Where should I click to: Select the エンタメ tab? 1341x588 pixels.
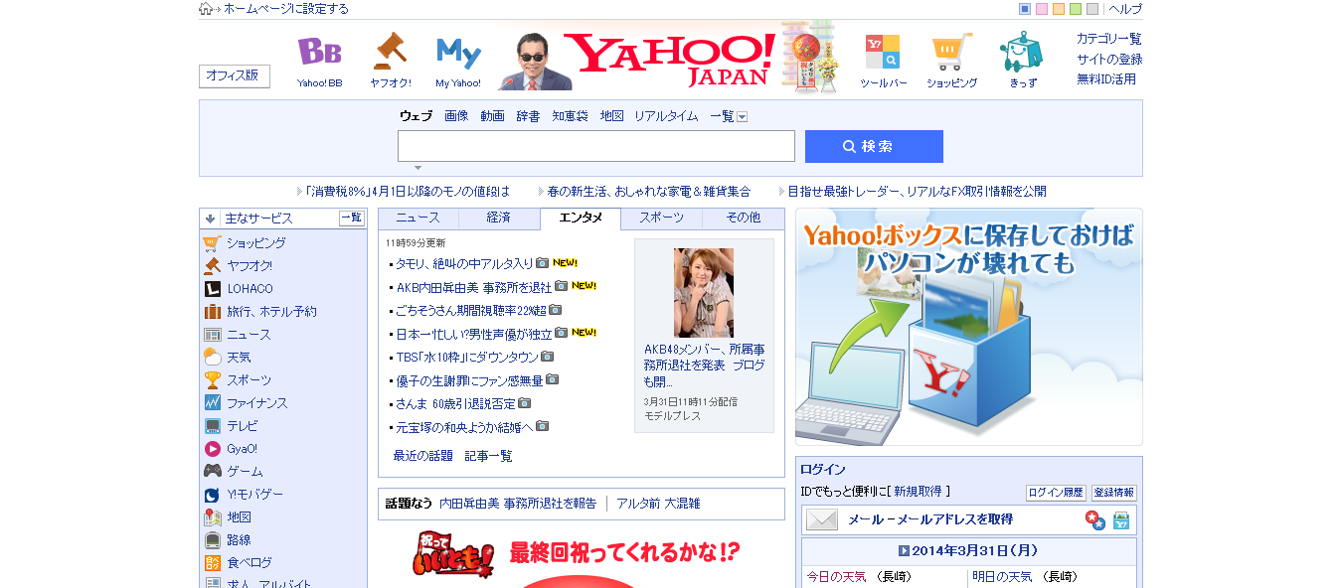[x=581, y=219]
